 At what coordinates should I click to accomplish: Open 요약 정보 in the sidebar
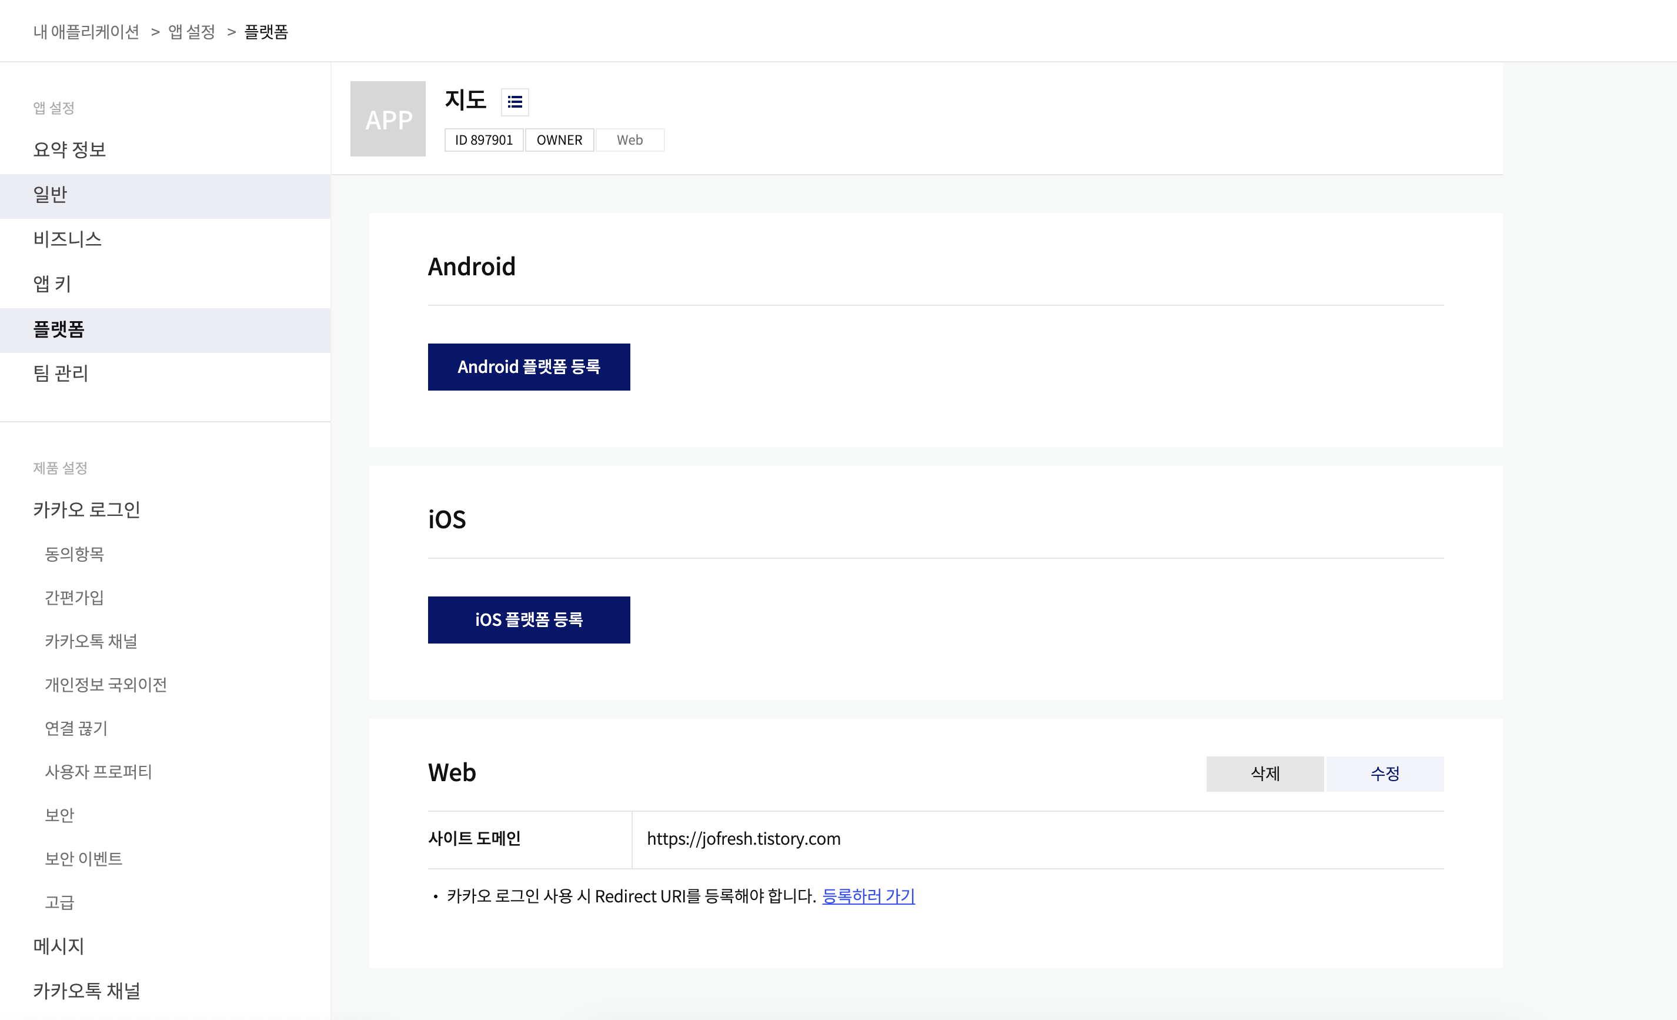click(69, 150)
